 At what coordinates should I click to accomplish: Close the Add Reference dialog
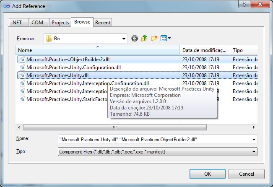(260, 4)
